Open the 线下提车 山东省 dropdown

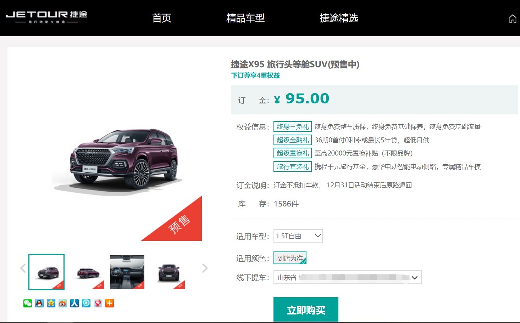(348, 278)
